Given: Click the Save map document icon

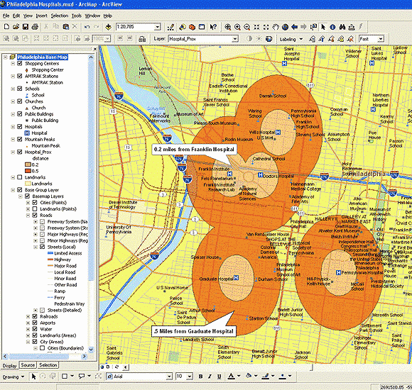Looking at the screenshot, I should pyautogui.click(x=26, y=27).
